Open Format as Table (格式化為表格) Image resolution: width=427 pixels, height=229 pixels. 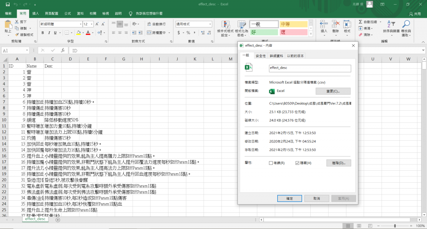coord(241,29)
